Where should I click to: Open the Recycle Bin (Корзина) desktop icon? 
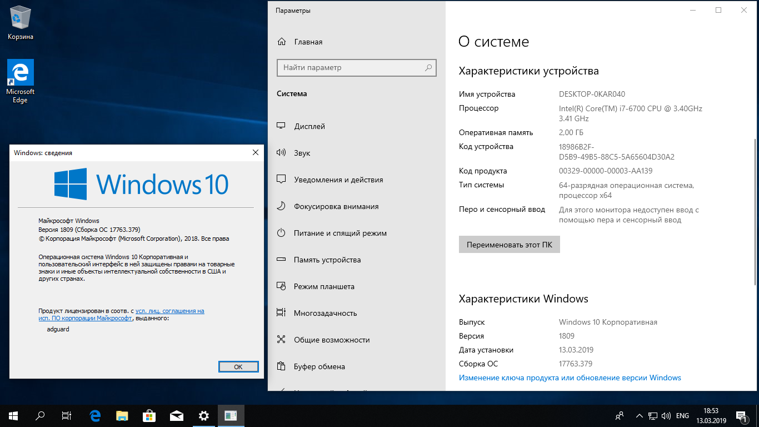[21, 23]
